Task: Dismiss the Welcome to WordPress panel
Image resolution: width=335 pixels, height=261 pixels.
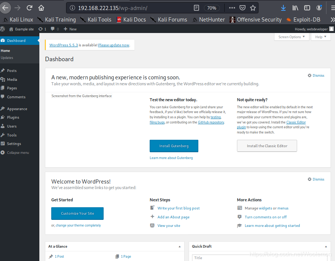Action: (x=316, y=179)
